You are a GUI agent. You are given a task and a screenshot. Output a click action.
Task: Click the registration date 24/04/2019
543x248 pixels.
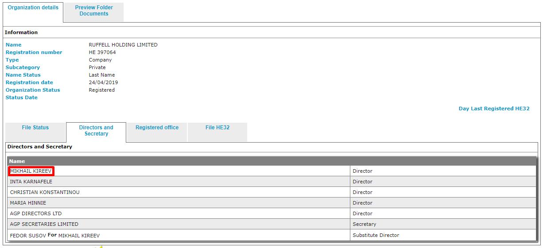[103, 82]
